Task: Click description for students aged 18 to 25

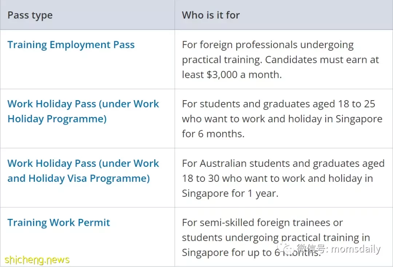Action: click(282, 119)
